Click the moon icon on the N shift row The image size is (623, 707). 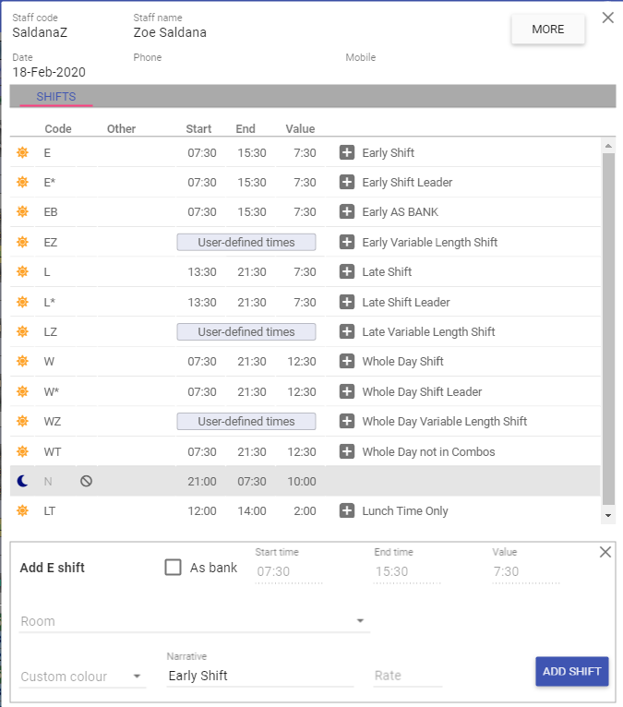[x=22, y=482]
